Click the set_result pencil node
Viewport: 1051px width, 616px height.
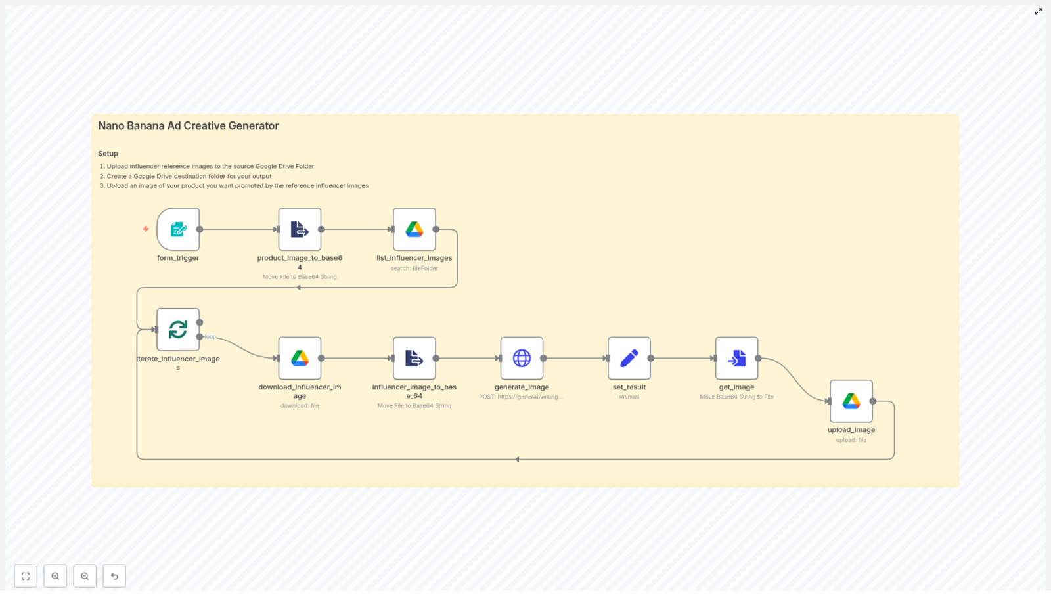pyautogui.click(x=629, y=358)
